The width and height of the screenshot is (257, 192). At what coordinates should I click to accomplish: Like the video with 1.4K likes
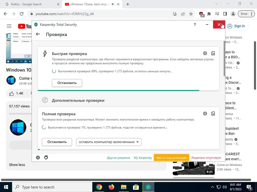click(x=16, y=93)
